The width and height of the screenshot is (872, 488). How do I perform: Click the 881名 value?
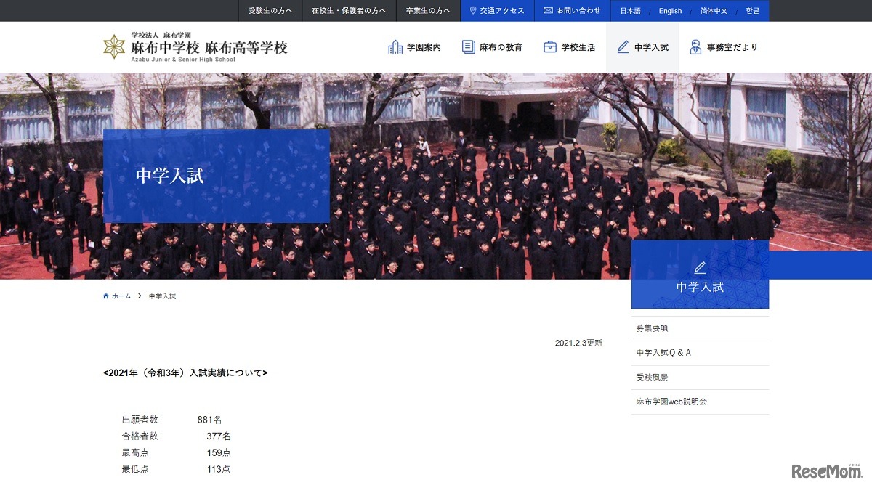click(x=209, y=420)
